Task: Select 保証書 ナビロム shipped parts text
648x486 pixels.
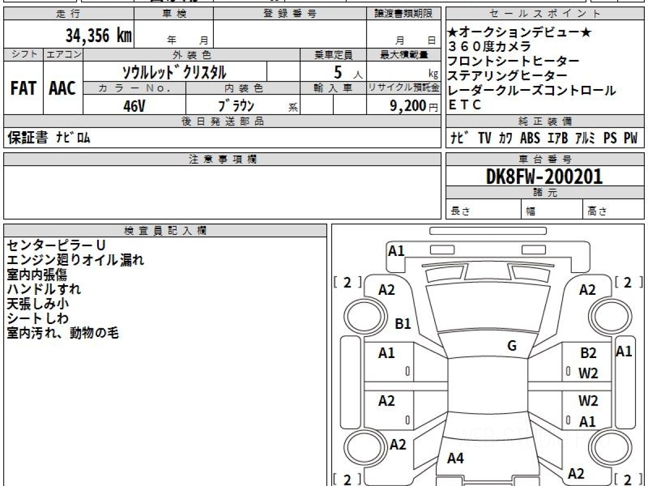Action: [x=49, y=138]
